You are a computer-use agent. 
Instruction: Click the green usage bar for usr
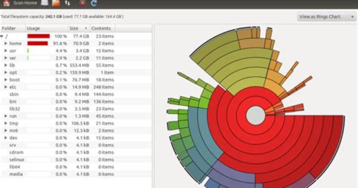28,51
